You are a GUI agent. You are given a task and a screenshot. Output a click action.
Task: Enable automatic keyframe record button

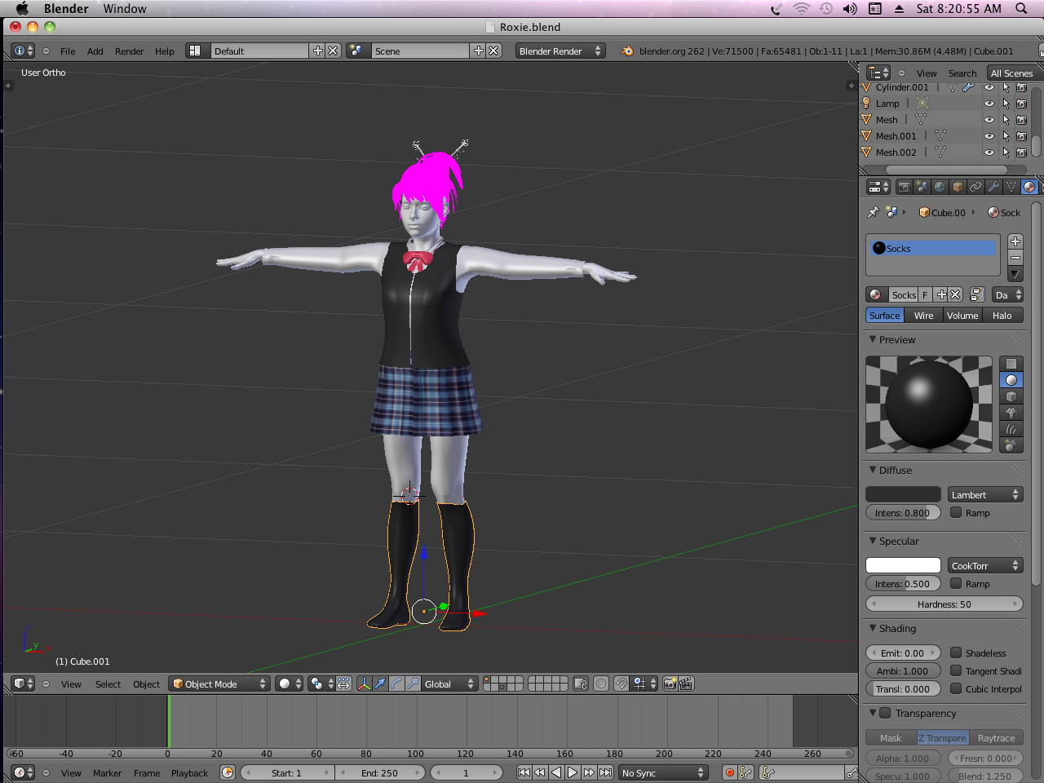pos(730,772)
